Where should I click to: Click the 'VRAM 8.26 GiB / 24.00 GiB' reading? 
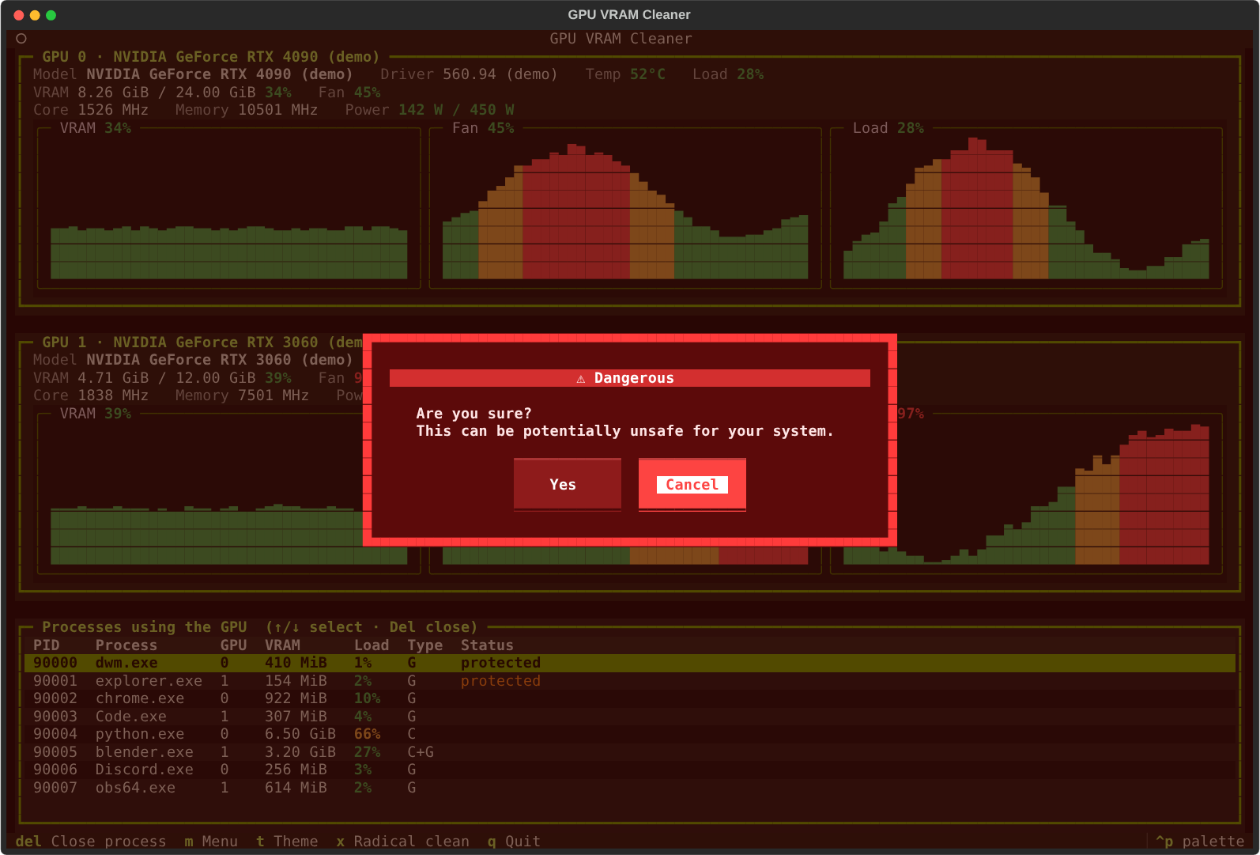click(x=144, y=93)
